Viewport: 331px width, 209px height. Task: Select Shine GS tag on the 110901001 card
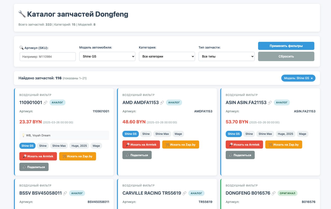point(27,146)
